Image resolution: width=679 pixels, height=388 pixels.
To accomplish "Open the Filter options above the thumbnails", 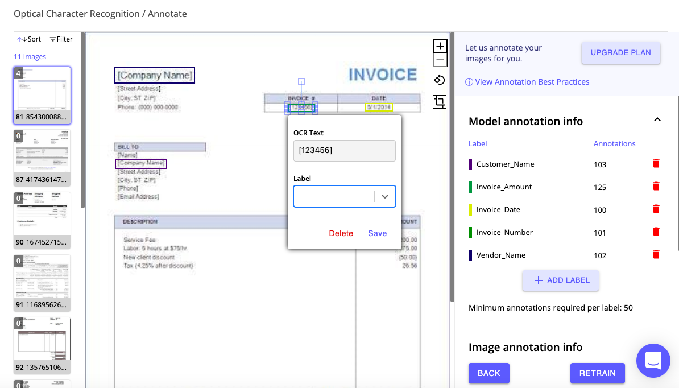I will [61, 39].
